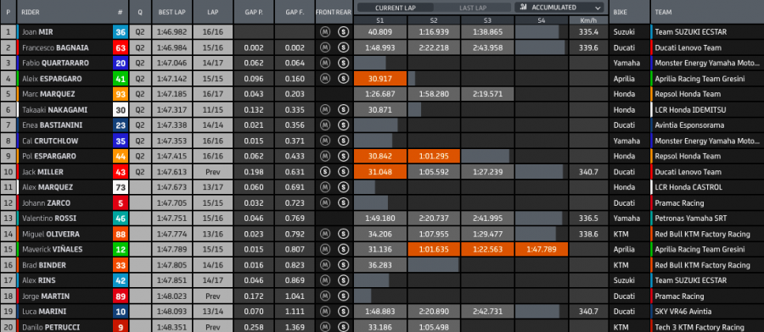The height and width of the screenshot is (332, 764).
Task: Click Enea BASTIANINI's rear tyre S icon
Action: (x=343, y=125)
